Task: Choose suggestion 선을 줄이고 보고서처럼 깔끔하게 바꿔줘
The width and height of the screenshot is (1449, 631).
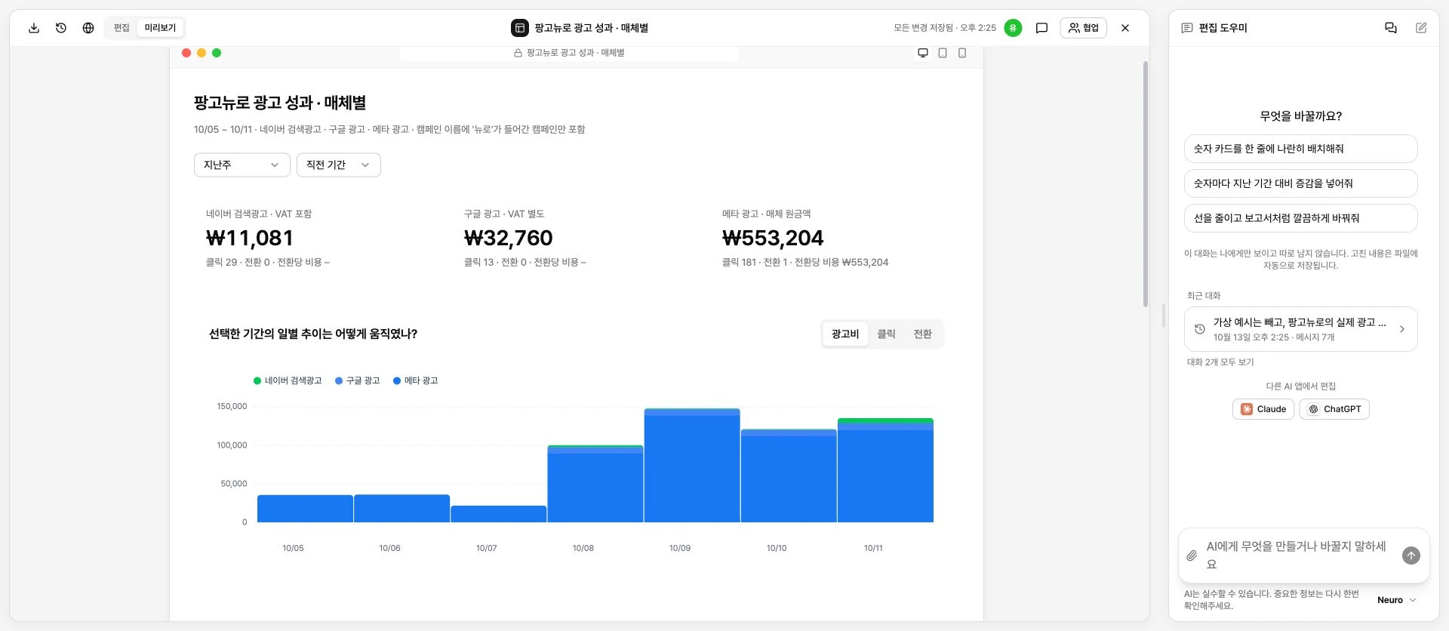Action: click(1301, 218)
